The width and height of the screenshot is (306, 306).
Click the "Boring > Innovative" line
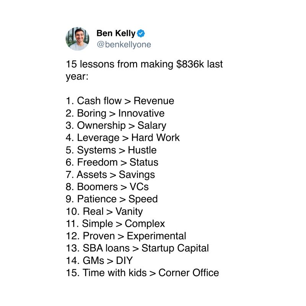point(115,113)
